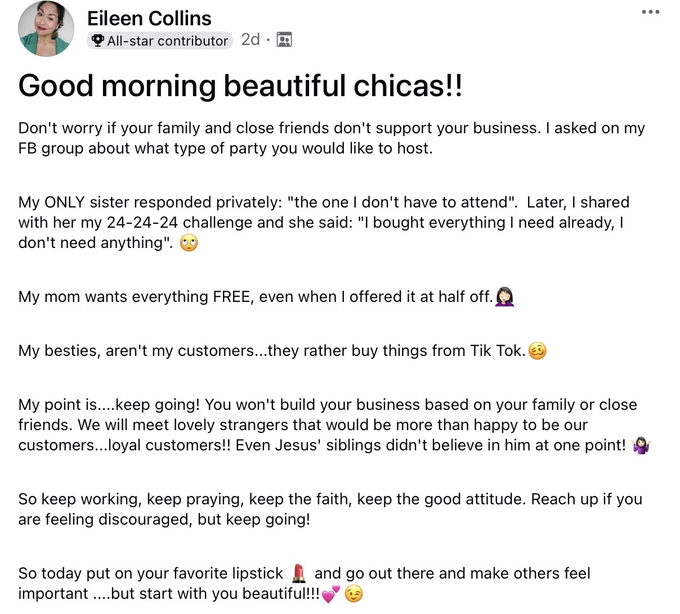Click the 'Good morning beautiful chicas!!' heading
The width and height of the screenshot is (680, 614).
[240, 86]
